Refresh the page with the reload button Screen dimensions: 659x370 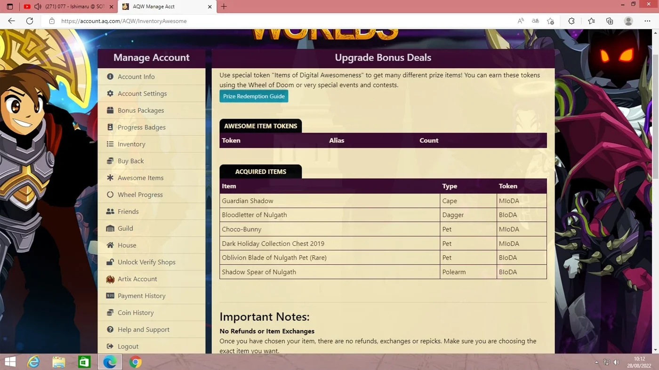(30, 21)
